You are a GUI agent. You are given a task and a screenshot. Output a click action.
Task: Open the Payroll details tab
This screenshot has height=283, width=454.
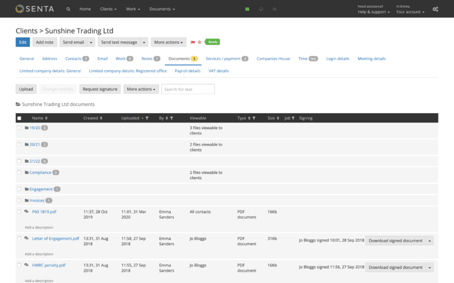click(187, 71)
